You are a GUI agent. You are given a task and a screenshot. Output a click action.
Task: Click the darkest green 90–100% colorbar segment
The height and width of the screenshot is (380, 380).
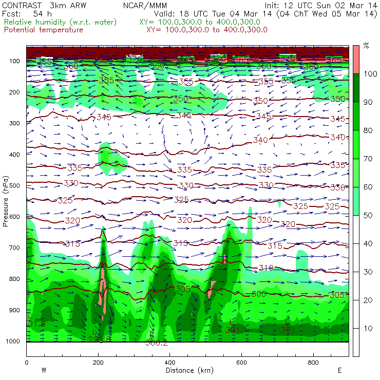(356, 88)
